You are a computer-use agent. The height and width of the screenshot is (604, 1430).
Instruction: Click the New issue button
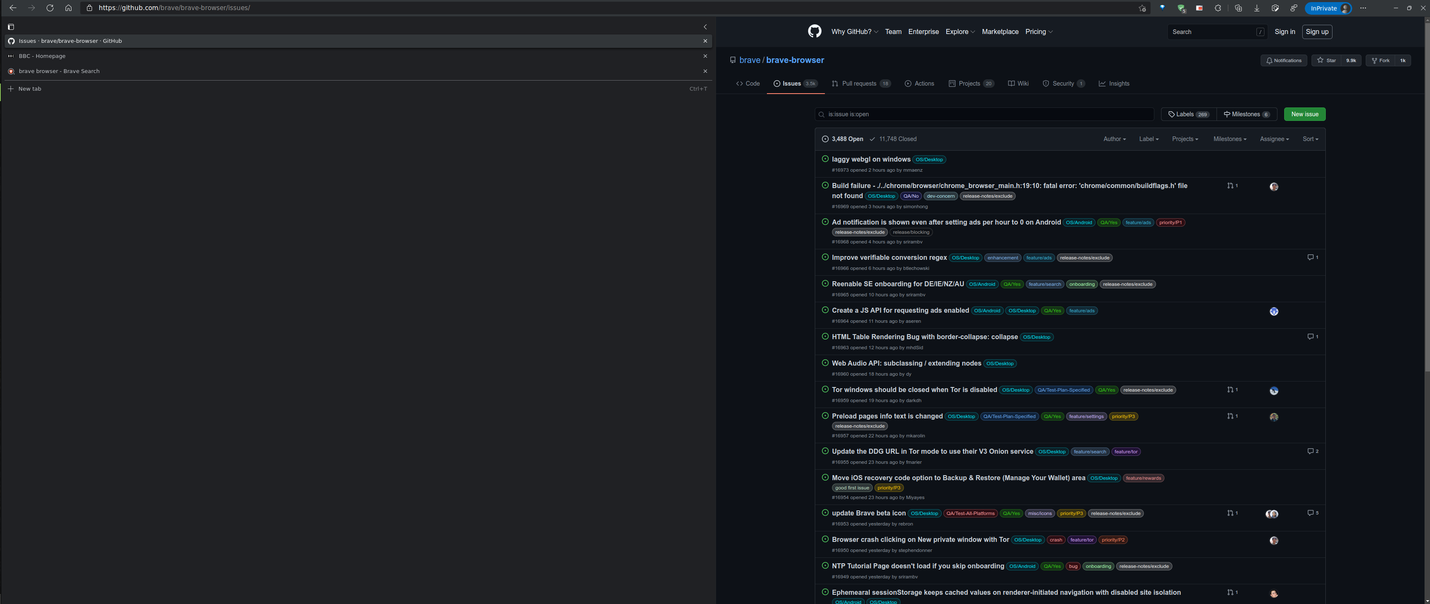[1304, 114]
